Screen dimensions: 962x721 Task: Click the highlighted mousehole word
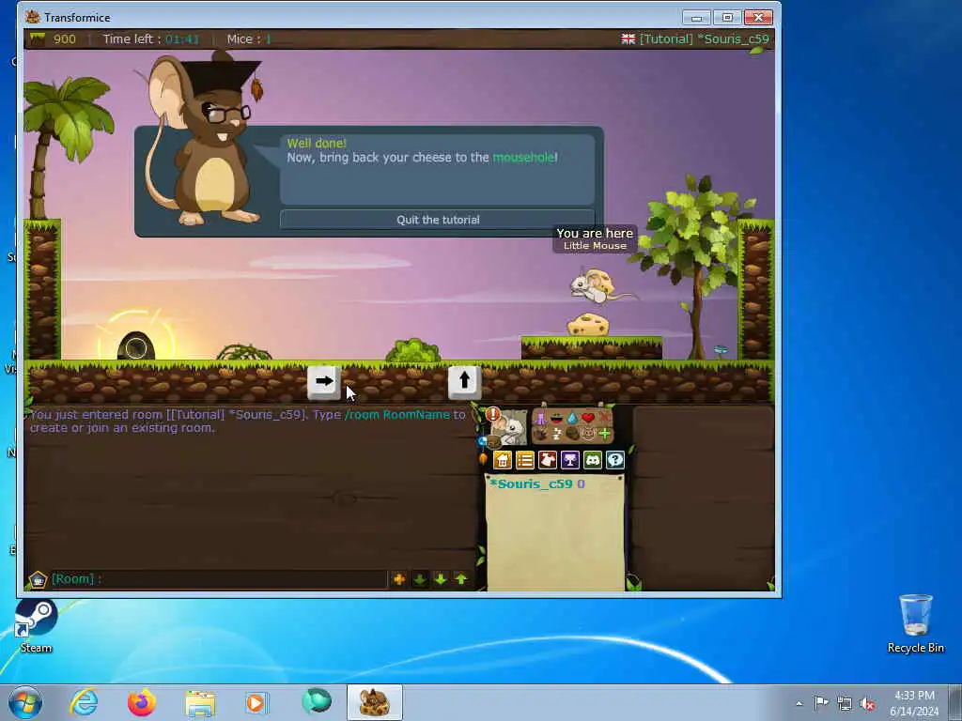click(x=523, y=158)
